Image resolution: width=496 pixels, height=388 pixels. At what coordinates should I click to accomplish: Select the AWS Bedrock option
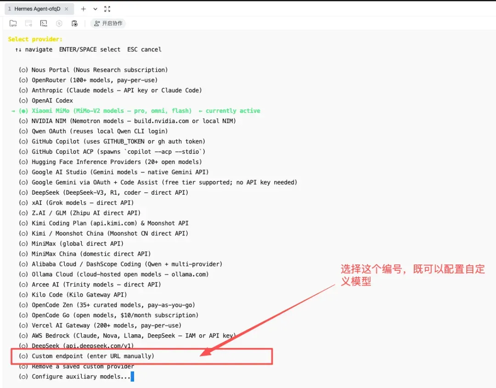tap(128, 336)
